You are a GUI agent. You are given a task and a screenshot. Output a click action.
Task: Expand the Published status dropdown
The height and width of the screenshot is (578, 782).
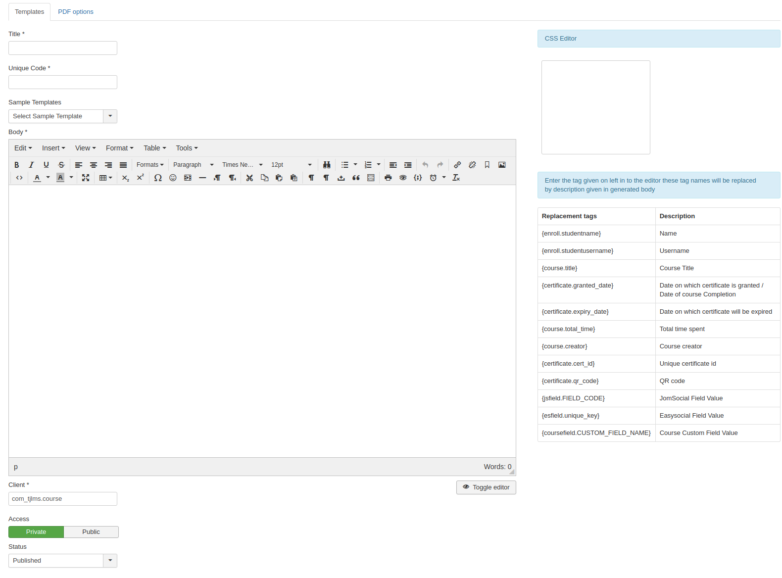coord(62,561)
